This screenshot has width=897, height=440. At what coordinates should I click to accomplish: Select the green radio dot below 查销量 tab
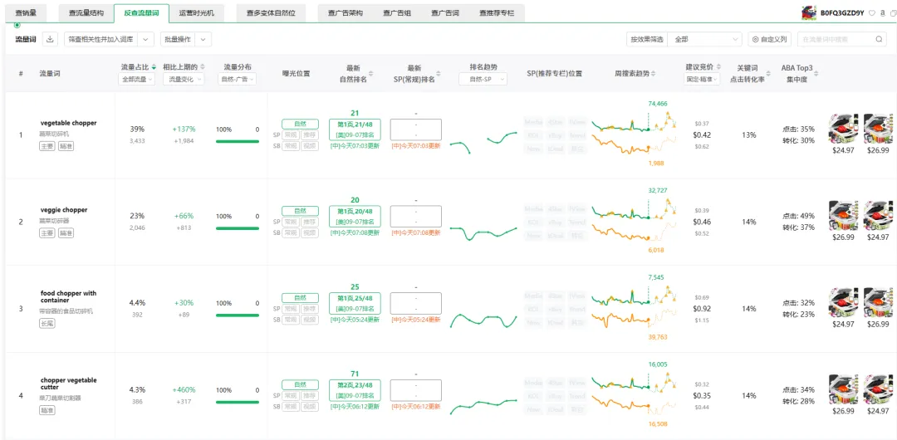17,25
